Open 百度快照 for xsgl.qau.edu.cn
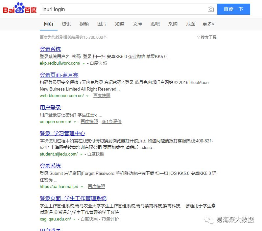Screen dimensions: 262x231 pos(89,219)
